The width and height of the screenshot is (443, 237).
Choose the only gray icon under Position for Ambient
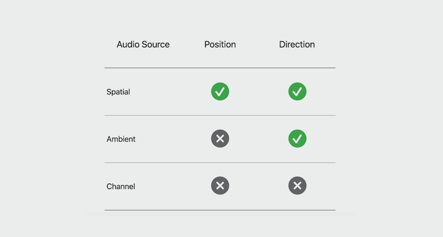220,139
